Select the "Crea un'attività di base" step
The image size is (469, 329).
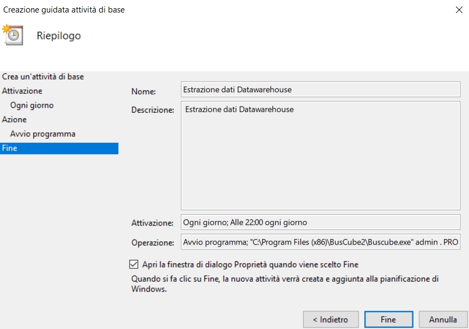coord(43,77)
